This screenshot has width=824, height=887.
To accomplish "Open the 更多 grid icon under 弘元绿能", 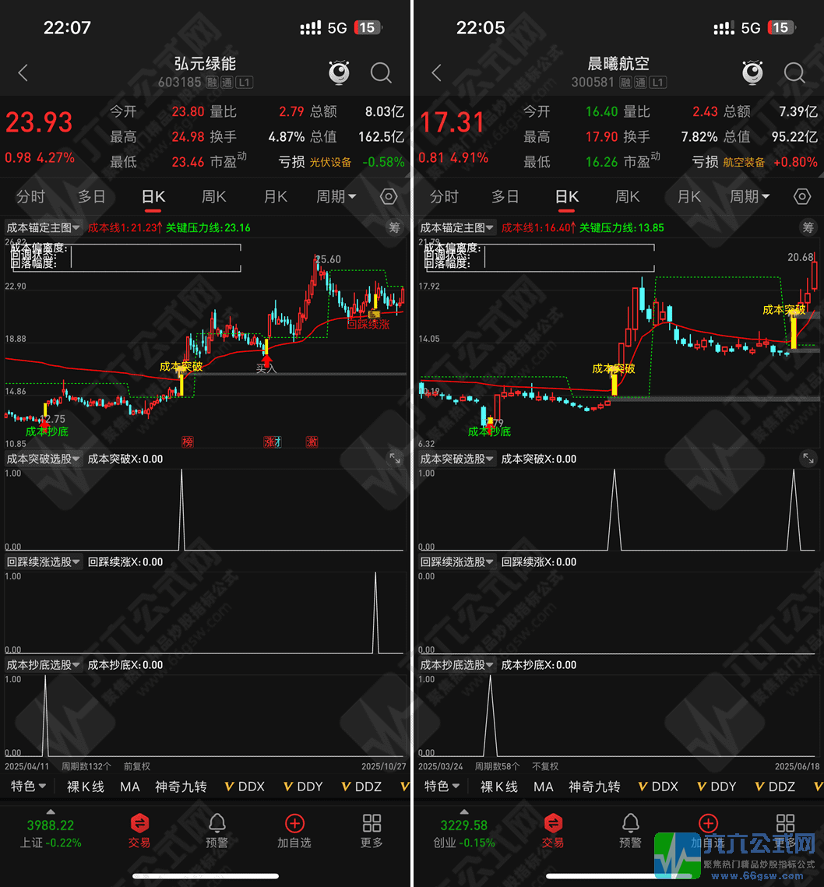I will tap(372, 830).
